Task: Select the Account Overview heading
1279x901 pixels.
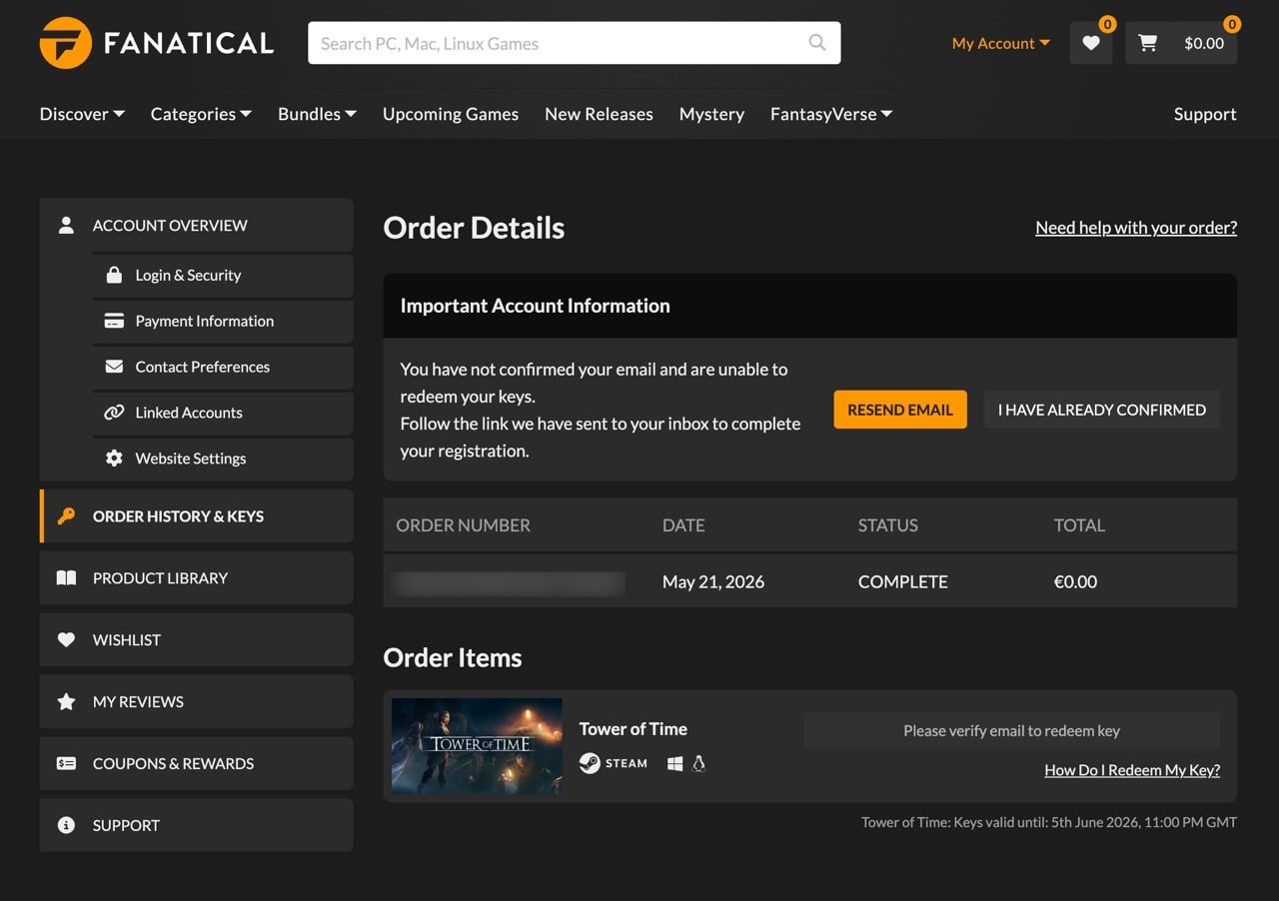Action: (x=170, y=225)
